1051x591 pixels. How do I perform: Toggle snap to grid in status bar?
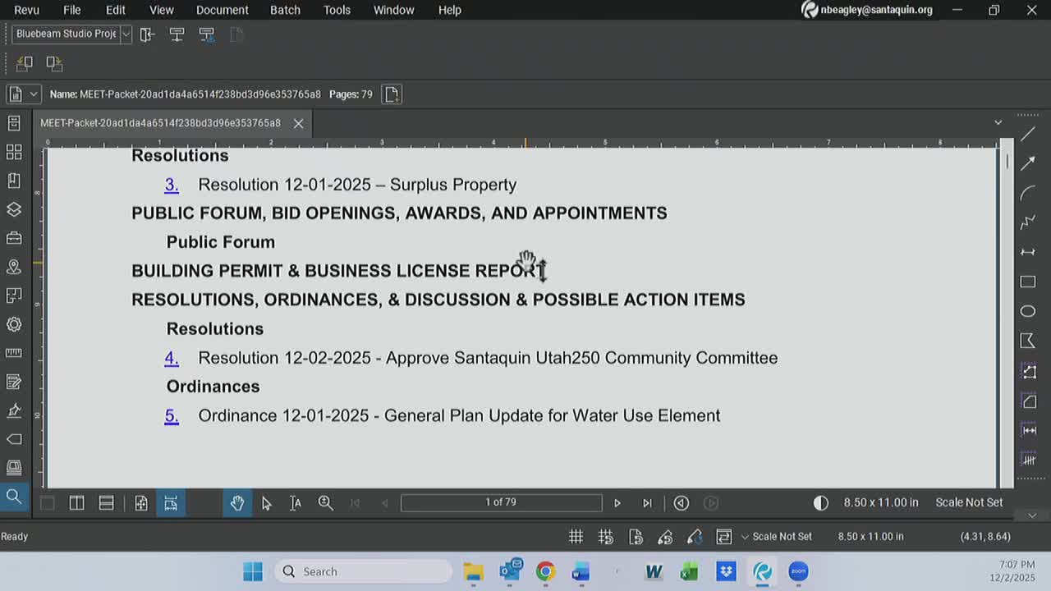coord(606,537)
